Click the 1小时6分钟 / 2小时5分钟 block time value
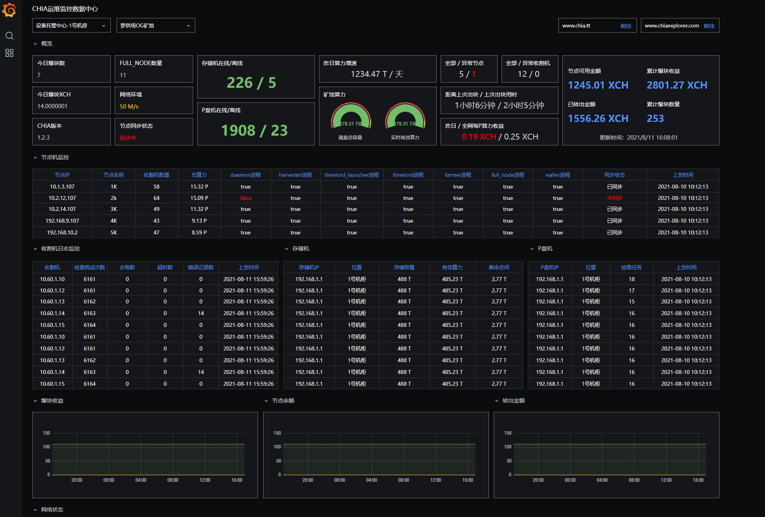The width and height of the screenshot is (765, 517). tap(499, 105)
